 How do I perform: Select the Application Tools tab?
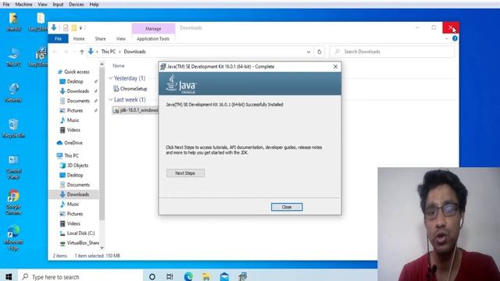pos(153,38)
